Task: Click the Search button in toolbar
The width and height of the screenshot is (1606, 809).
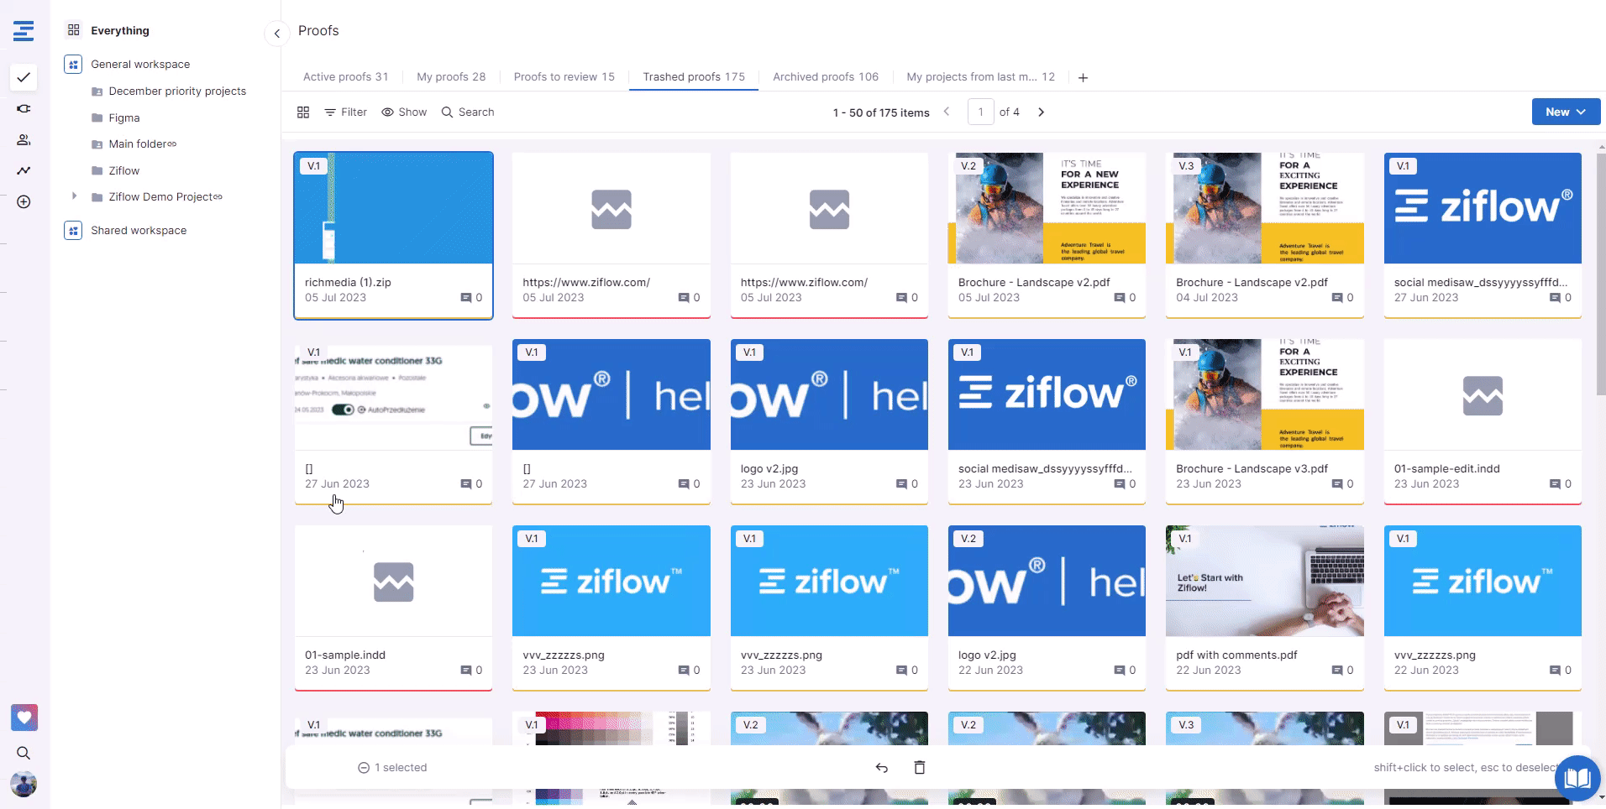Action: [x=468, y=112]
